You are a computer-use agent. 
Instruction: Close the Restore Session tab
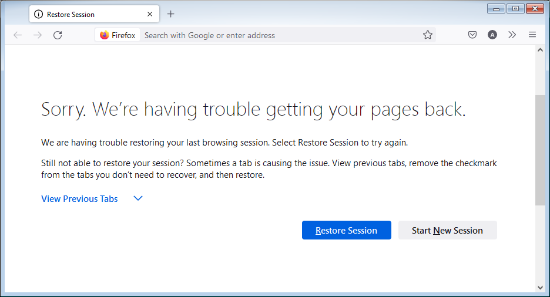click(150, 14)
